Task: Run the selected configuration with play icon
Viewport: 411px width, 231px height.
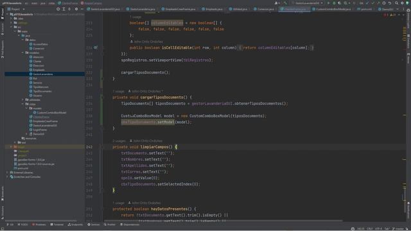Action: (x=328, y=3)
